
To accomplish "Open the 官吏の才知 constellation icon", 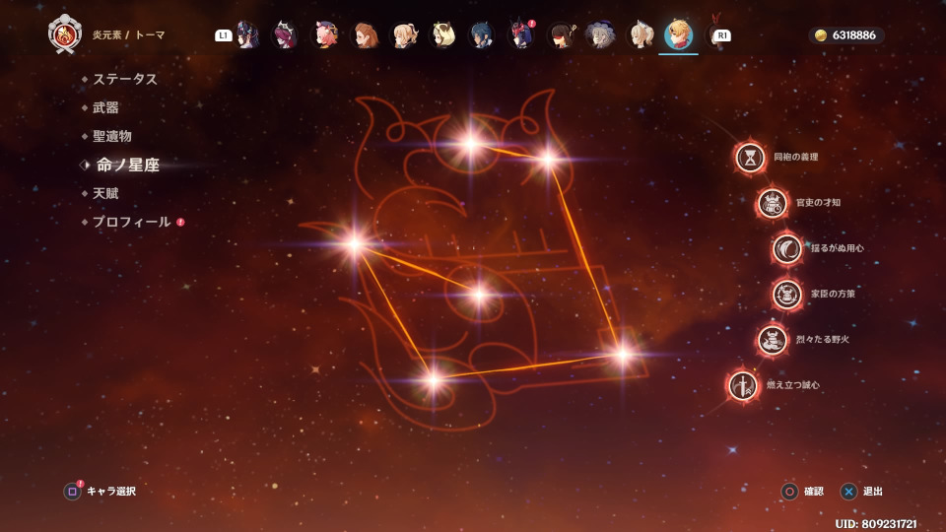I will (x=772, y=203).
